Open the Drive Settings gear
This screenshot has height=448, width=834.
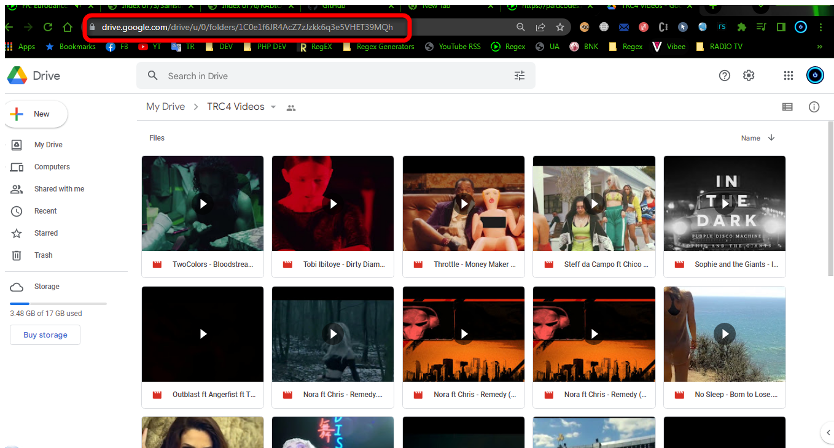[749, 75]
